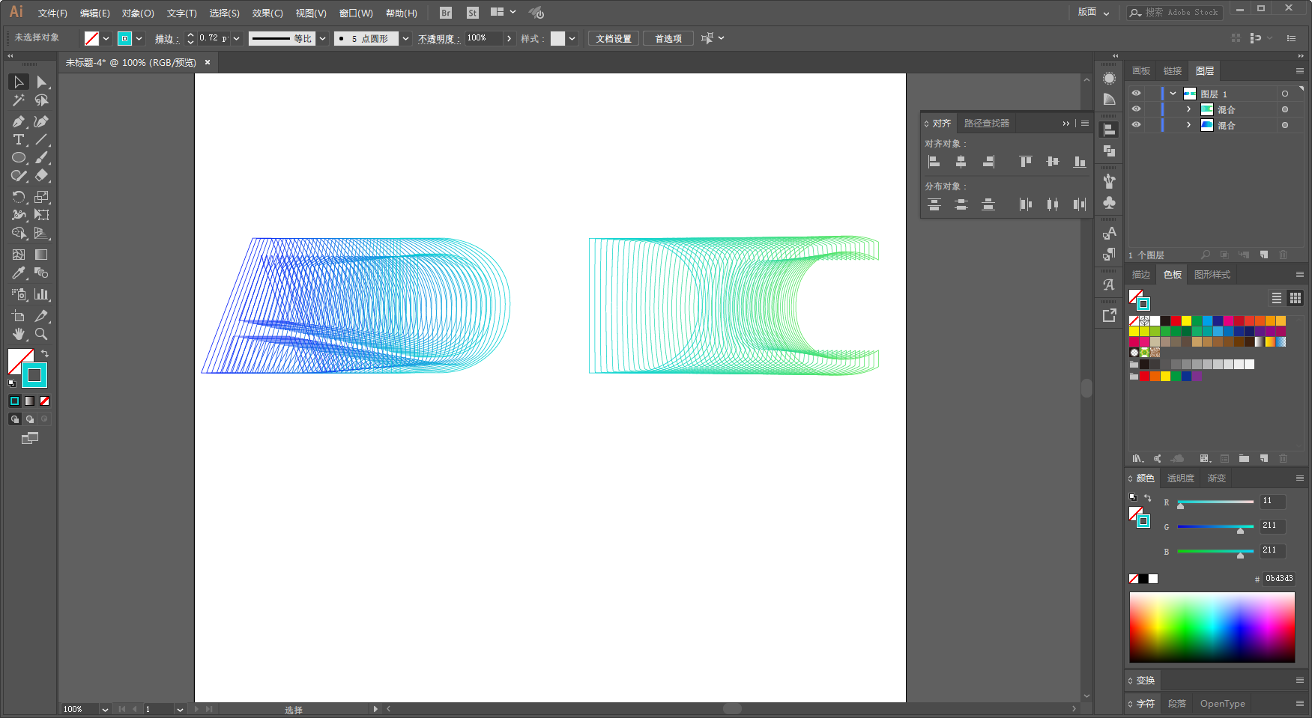Set paint mode to Color in toolbar

point(15,401)
